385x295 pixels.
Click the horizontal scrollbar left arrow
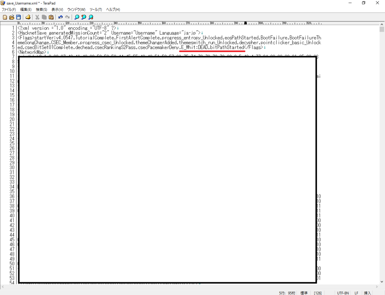point(3,287)
